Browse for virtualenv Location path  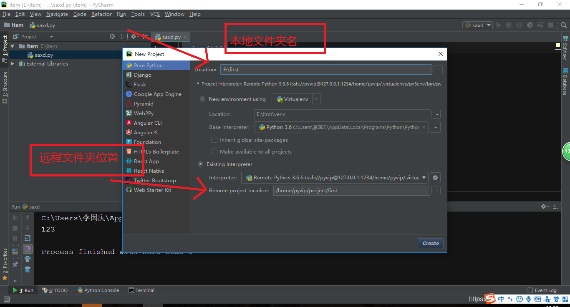pyautogui.click(x=436, y=114)
